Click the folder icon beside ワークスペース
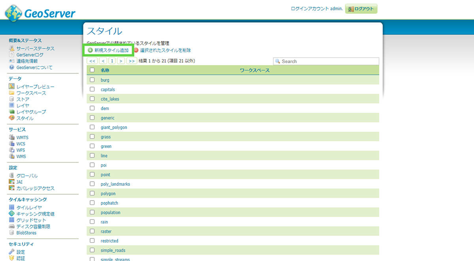 (12, 93)
